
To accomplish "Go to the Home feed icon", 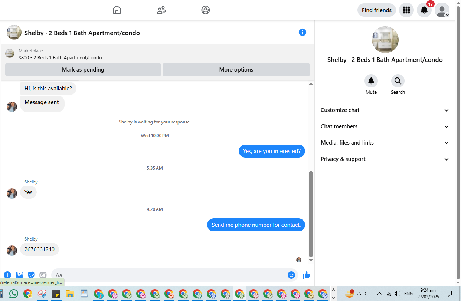I will tap(117, 10).
